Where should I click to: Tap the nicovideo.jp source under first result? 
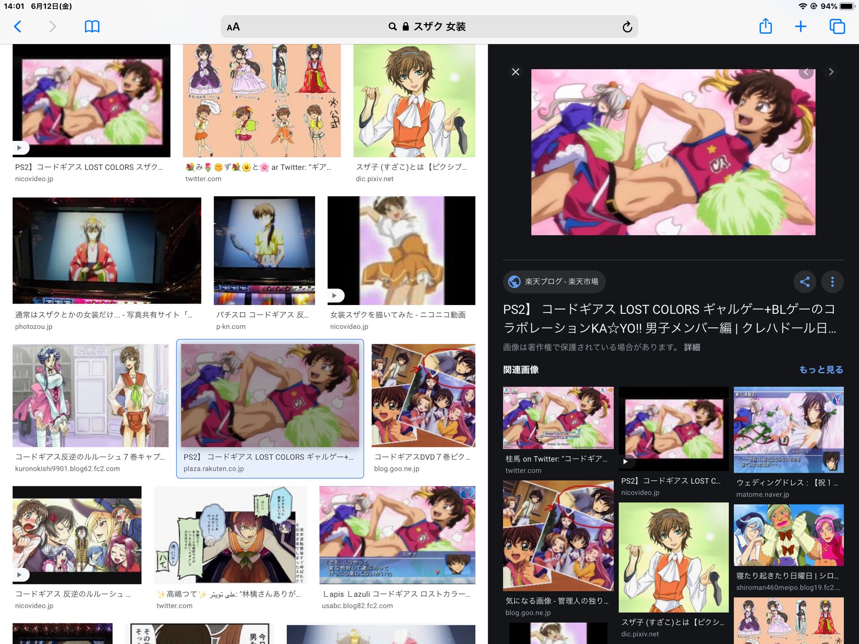[34, 179]
